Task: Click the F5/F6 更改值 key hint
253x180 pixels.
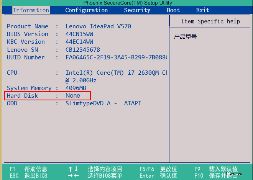Action: (158, 169)
